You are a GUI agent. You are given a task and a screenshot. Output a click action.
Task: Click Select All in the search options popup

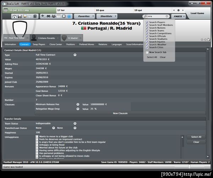(152, 57)
